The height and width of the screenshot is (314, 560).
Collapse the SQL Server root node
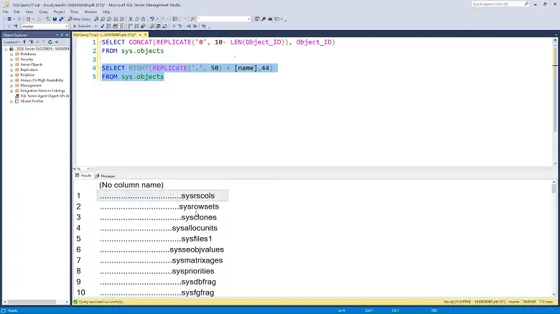tap(6, 49)
